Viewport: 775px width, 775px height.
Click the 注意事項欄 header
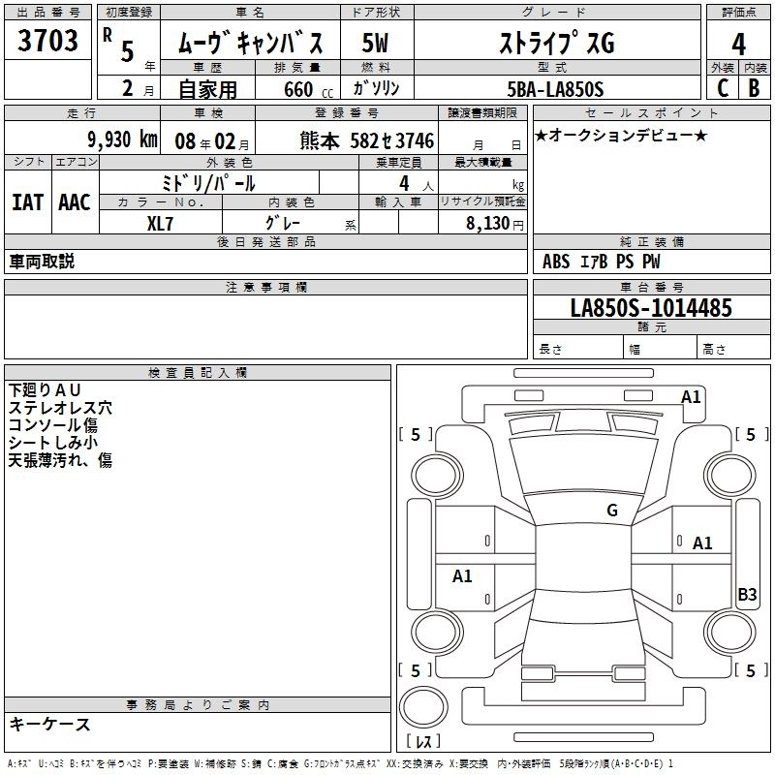(265, 287)
